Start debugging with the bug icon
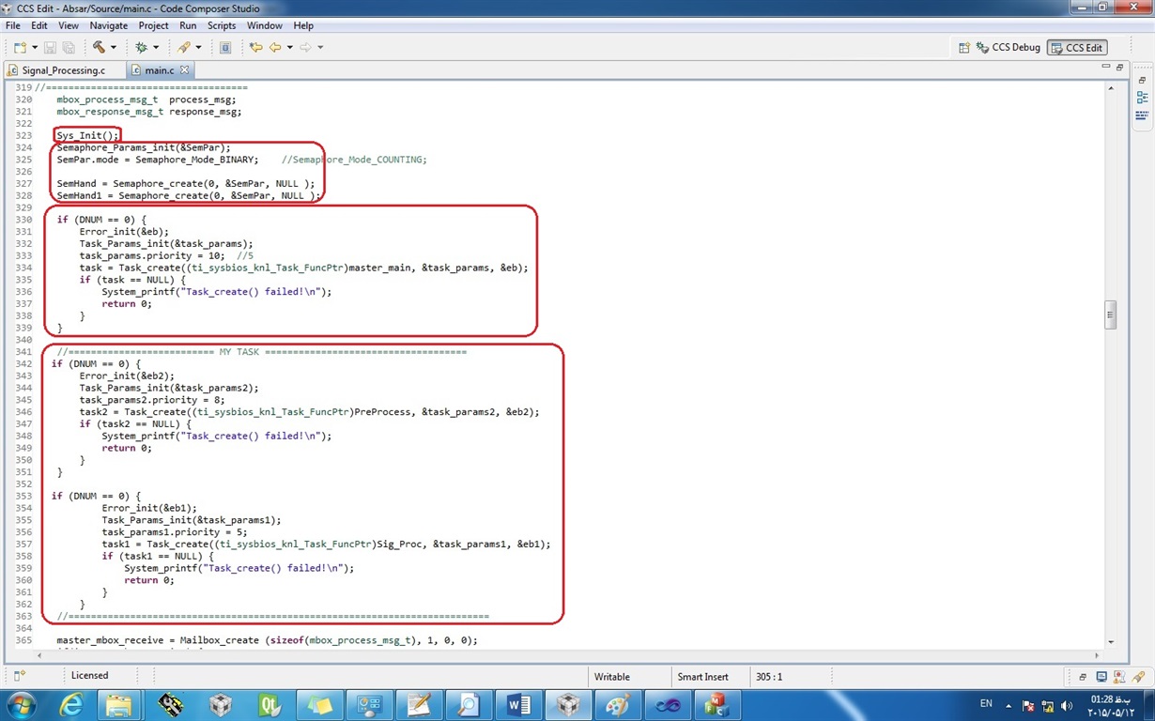The image size is (1155, 721). pos(141,47)
